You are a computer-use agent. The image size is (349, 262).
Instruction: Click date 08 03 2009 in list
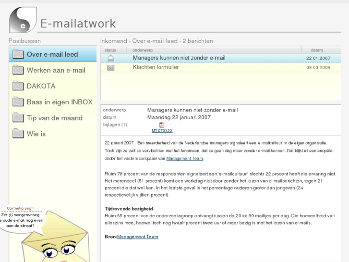(318, 68)
